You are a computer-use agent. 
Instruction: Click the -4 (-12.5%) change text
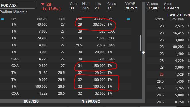click(x=51, y=9)
